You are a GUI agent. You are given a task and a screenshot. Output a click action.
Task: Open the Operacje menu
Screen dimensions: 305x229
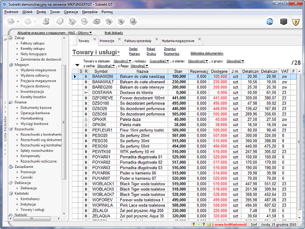click(71, 11)
